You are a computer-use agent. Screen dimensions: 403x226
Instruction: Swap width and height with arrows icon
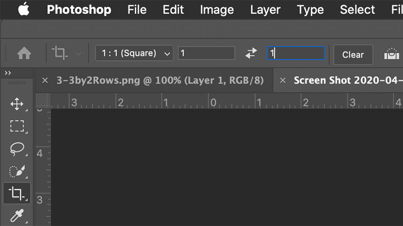(251, 53)
